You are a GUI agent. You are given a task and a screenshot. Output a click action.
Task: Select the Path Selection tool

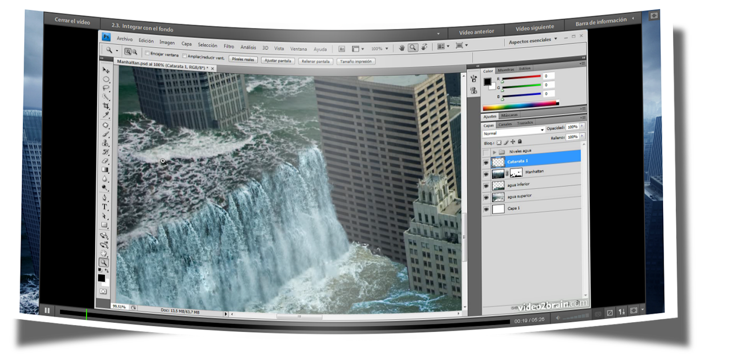click(105, 216)
